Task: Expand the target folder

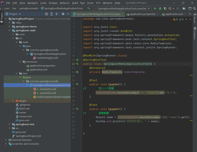Action: [x=13, y=101]
